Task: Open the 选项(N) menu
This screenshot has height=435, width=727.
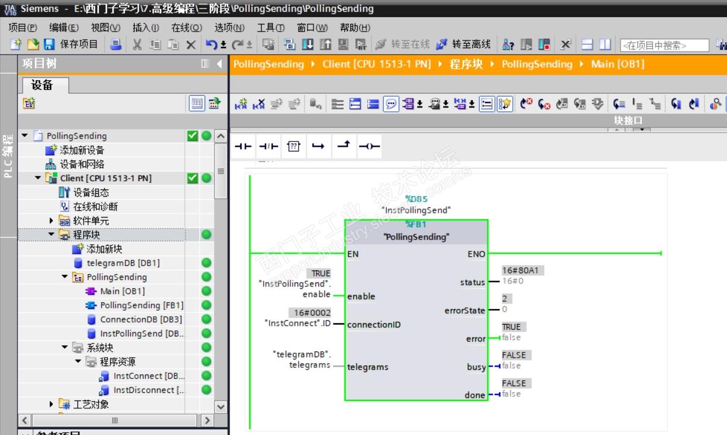Action: point(230,27)
